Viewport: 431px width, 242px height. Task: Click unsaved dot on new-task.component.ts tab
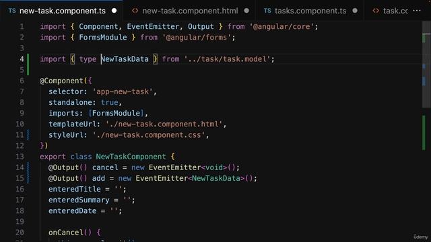(x=114, y=11)
